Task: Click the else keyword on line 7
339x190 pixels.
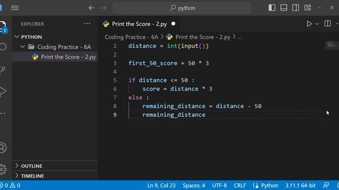Action: [x=136, y=98]
